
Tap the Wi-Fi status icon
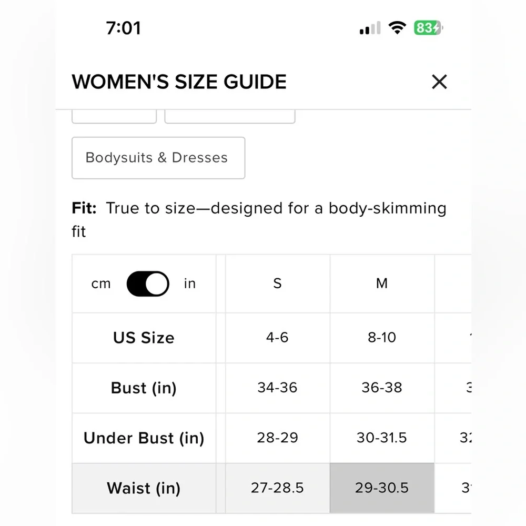tap(397, 28)
